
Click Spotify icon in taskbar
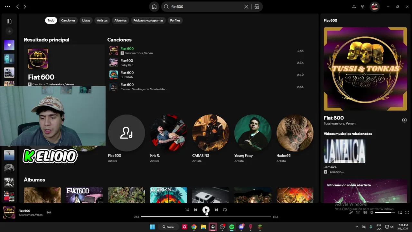pyautogui.click(x=232, y=227)
